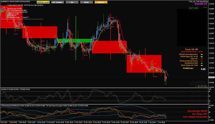Switch to the Weekly timeframe button

[101, 2]
